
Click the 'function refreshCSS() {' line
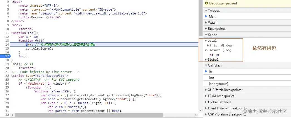54,91
